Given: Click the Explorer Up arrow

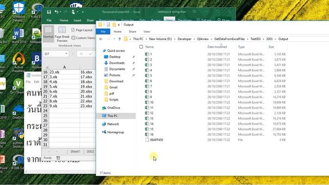Looking at the screenshot, I should tap(120, 39).
